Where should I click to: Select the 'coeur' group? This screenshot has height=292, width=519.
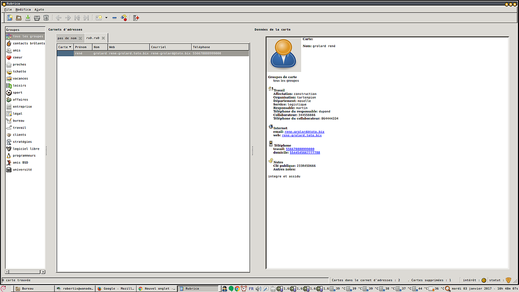coord(25,57)
